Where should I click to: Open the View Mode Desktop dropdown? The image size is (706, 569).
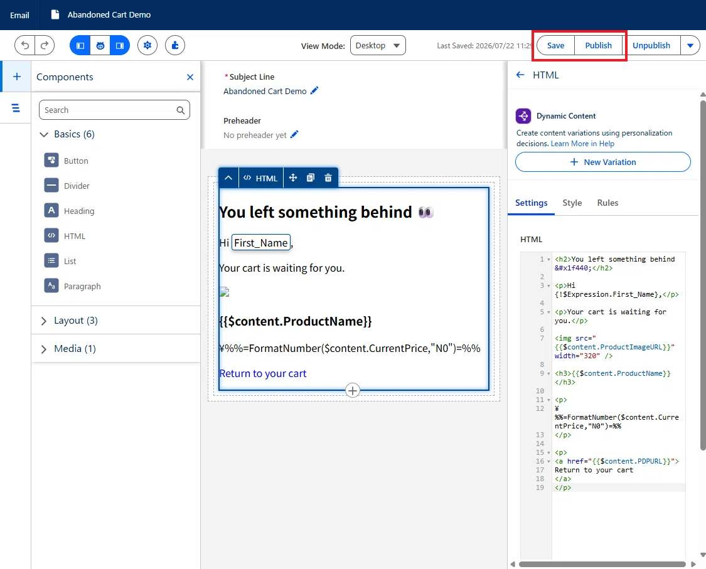pyautogui.click(x=378, y=45)
